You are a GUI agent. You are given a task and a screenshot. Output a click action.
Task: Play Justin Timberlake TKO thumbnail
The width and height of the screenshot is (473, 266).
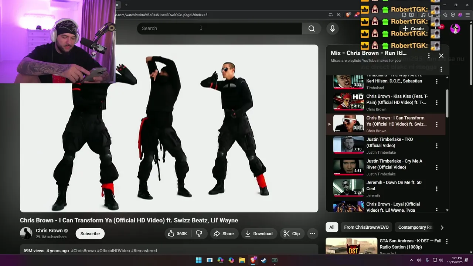pos(348,145)
